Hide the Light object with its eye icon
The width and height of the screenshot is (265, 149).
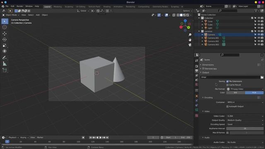coord(259,28)
